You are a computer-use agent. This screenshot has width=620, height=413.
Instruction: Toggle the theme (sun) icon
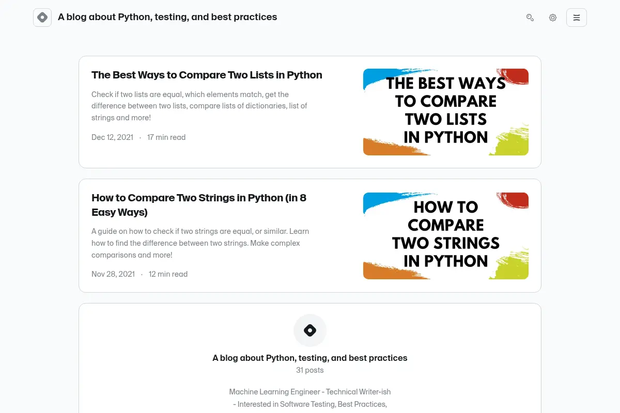553,18
